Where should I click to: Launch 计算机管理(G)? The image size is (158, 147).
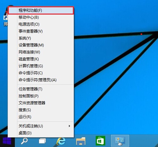point(41,66)
